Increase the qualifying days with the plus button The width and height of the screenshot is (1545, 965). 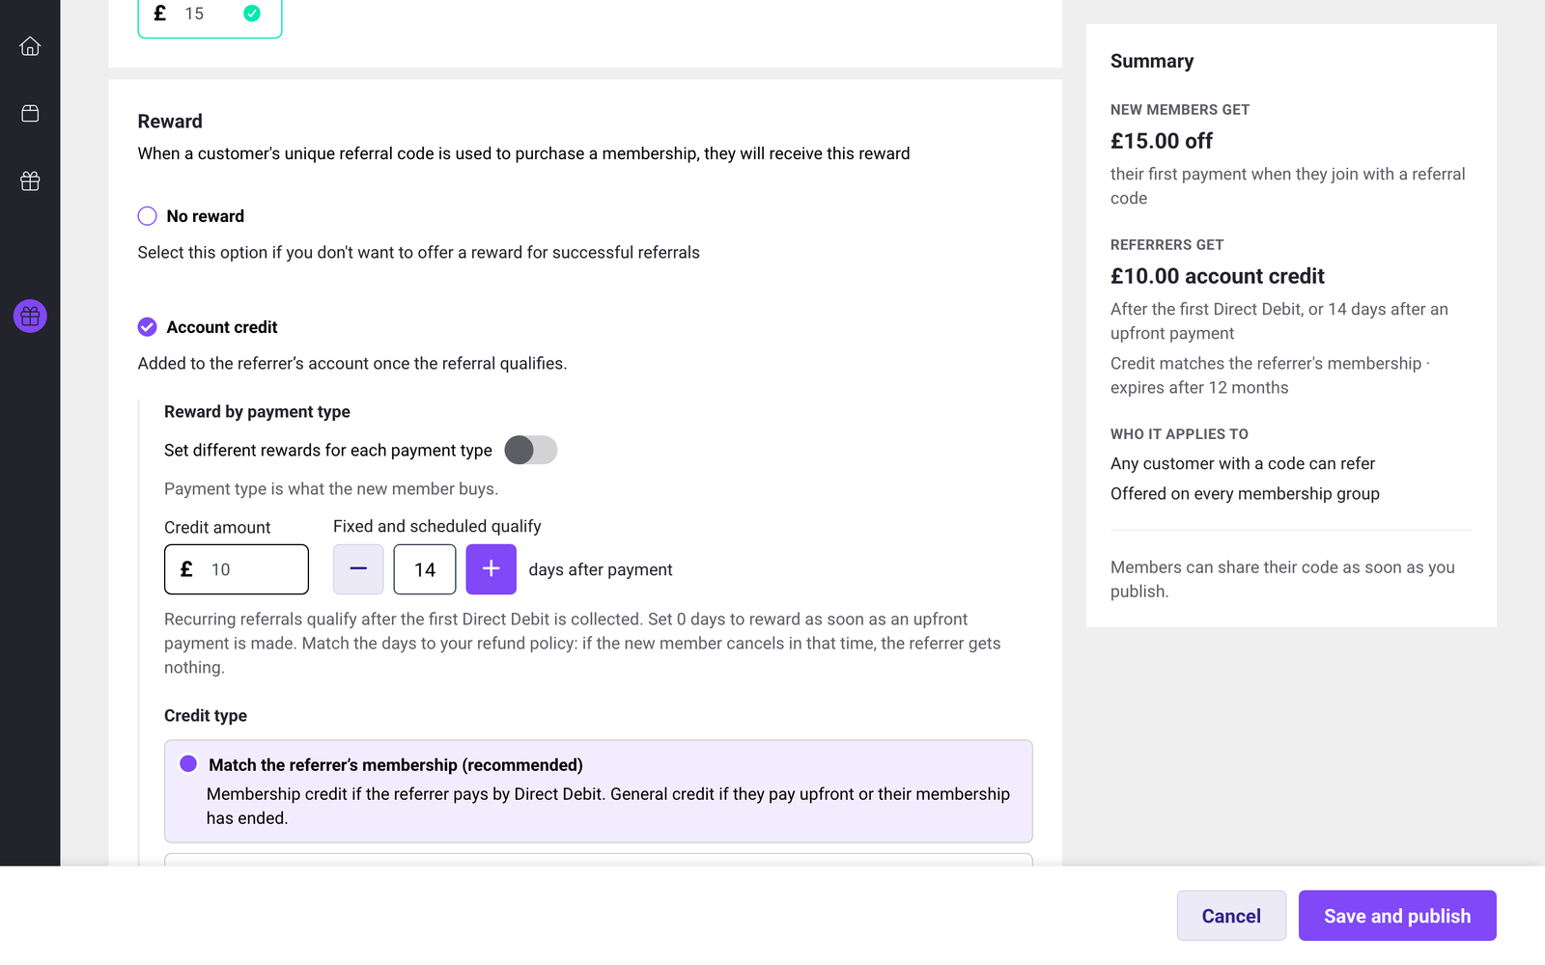492,569
